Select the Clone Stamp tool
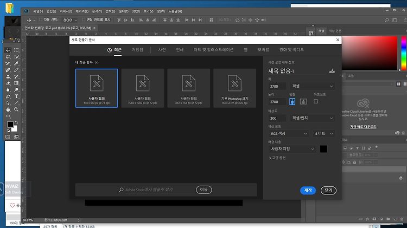The width and height of the screenshot is (407, 228). point(8,77)
